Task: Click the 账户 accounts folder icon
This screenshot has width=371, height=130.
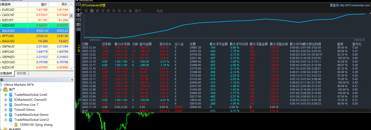Action: pyautogui.click(x=5, y=89)
